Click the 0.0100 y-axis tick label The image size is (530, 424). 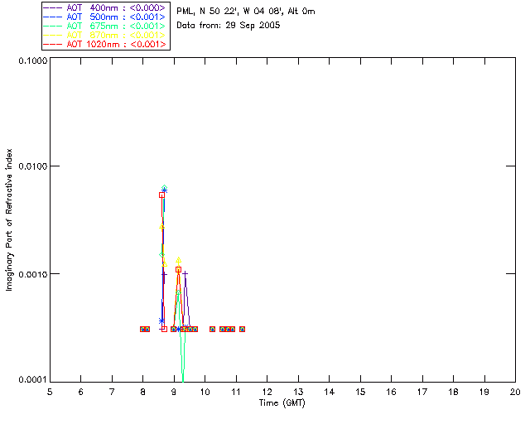click(x=32, y=166)
